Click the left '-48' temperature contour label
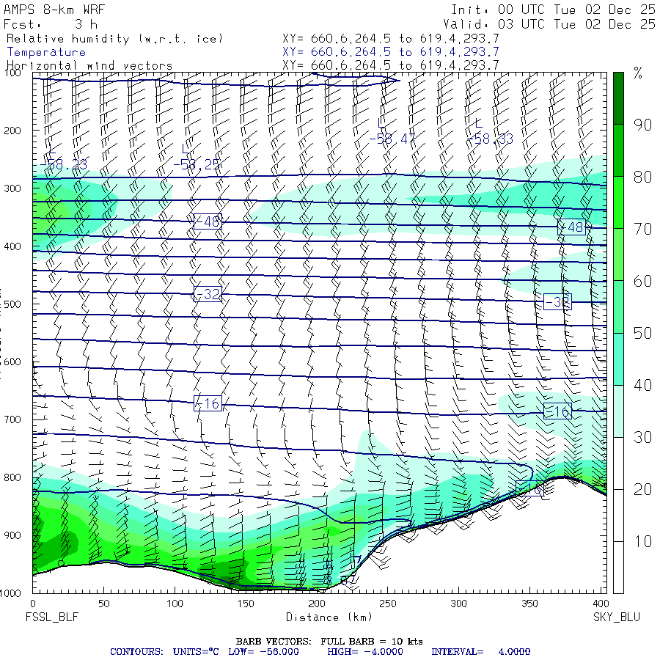This screenshot has height=660, width=660. point(208,221)
